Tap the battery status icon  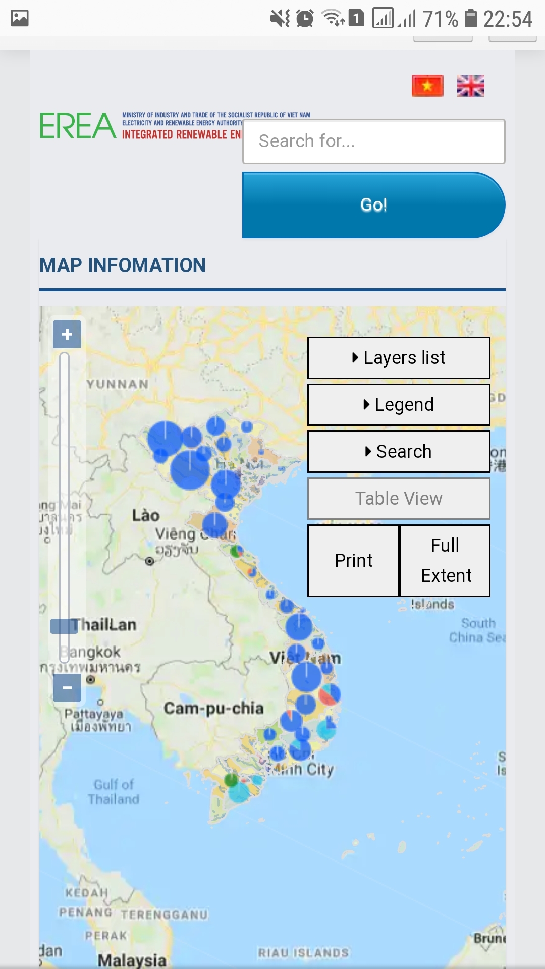(470, 19)
